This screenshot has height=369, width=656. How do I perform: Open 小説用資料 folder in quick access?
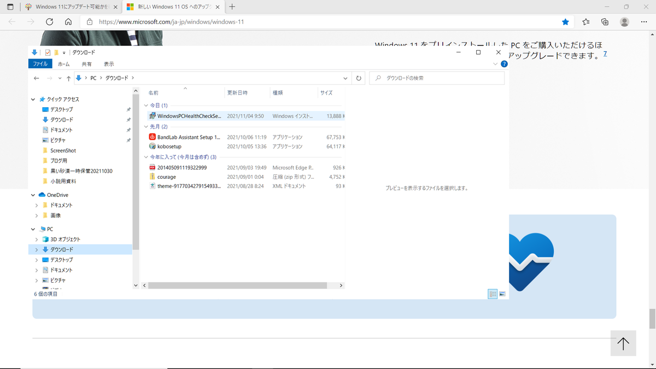point(63,181)
